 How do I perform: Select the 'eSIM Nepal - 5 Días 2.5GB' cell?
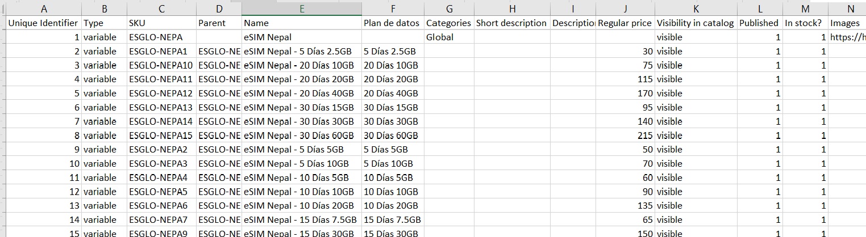point(302,51)
